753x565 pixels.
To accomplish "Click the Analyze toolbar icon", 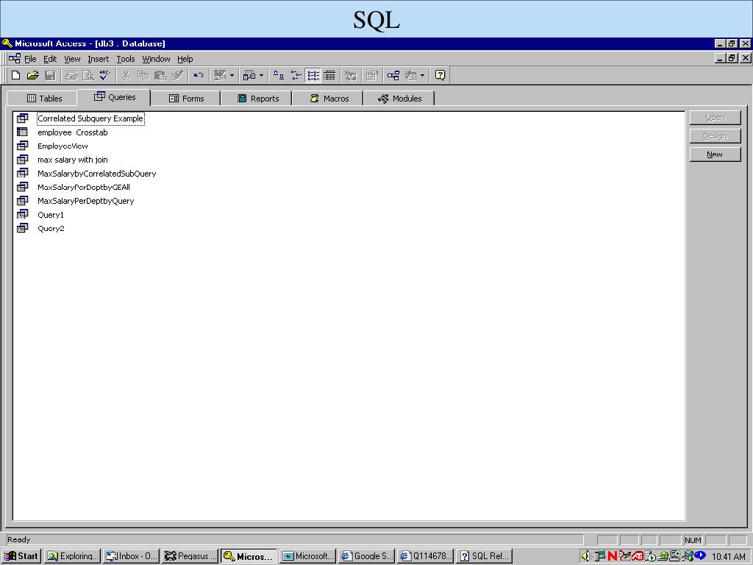I will [x=249, y=76].
